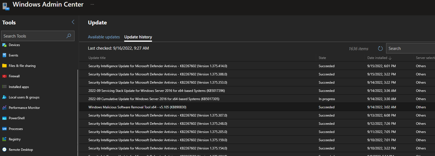The height and width of the screenshot is (156, 435).
Task: Click the Date installed sort arrow
Action: click(x=390, y=58)
